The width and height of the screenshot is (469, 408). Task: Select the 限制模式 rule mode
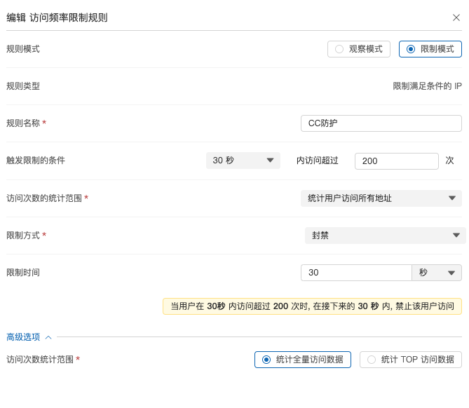click(430, 49)
